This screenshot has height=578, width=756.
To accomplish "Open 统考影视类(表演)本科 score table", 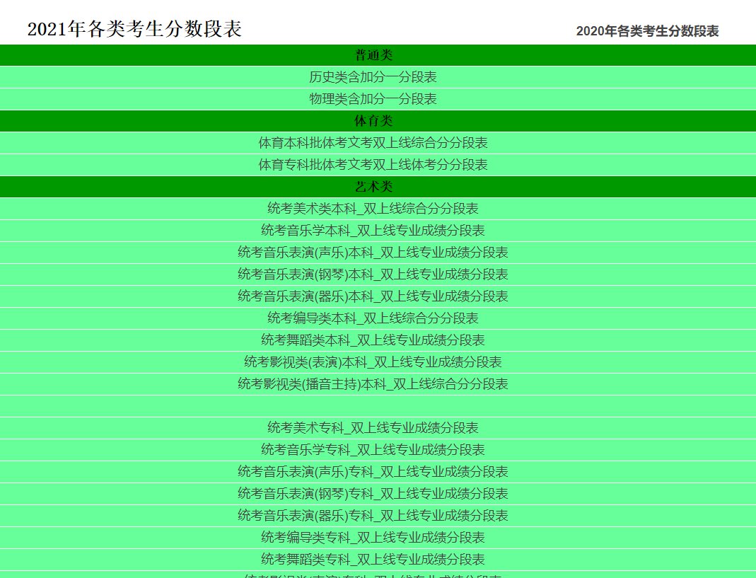I will 373,362.
